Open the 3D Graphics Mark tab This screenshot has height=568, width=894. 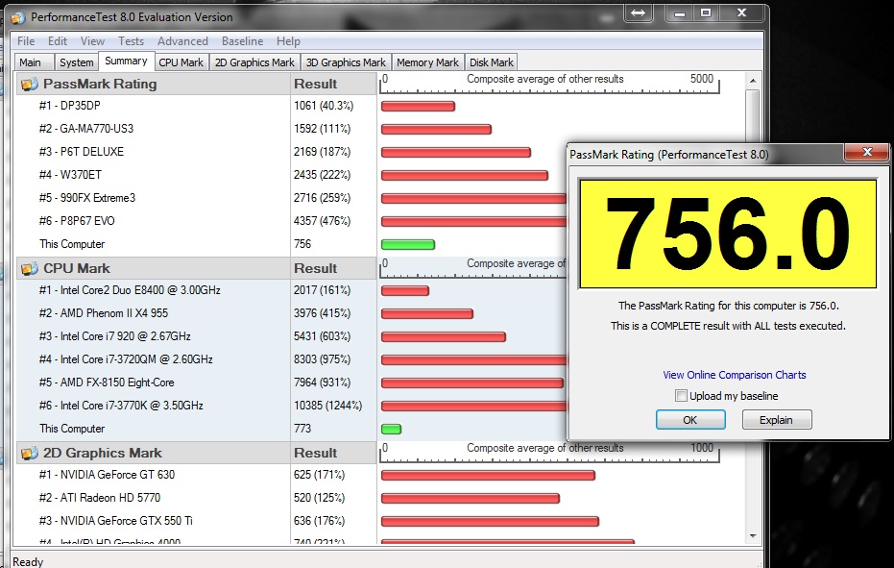tap(345, 62)
